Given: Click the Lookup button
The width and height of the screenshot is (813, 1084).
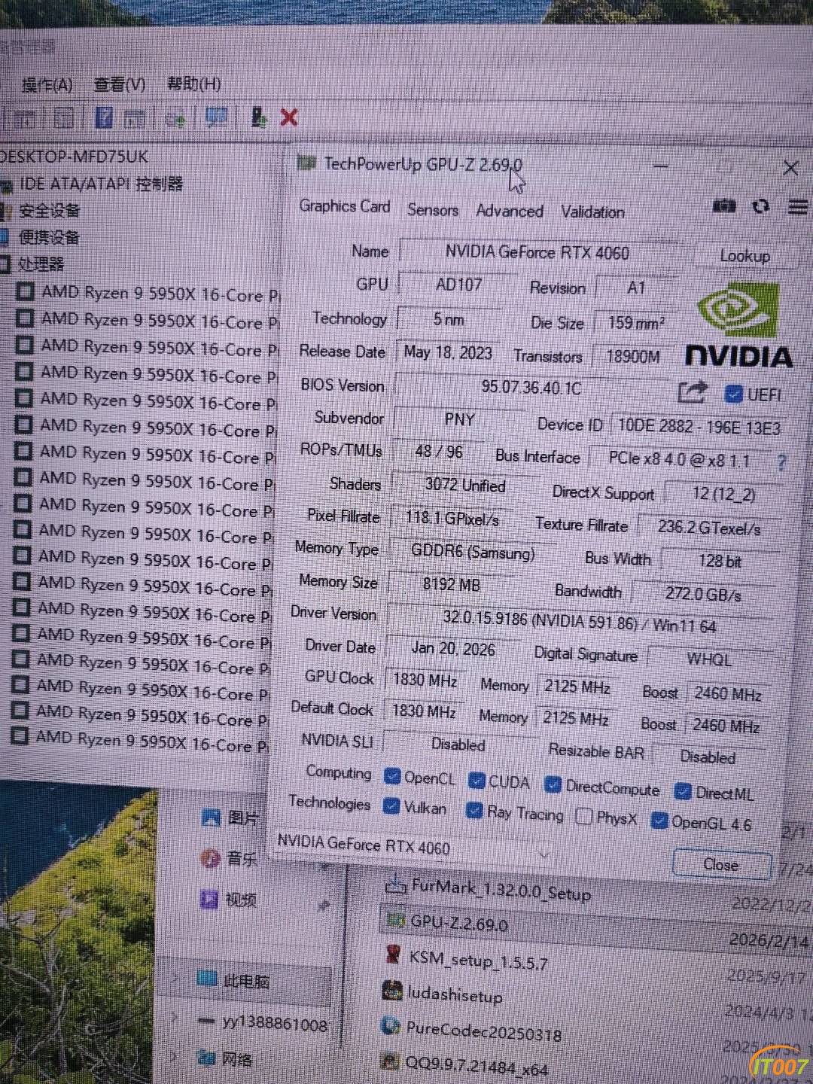Looking at the screenshot, I should click(744, 256).
